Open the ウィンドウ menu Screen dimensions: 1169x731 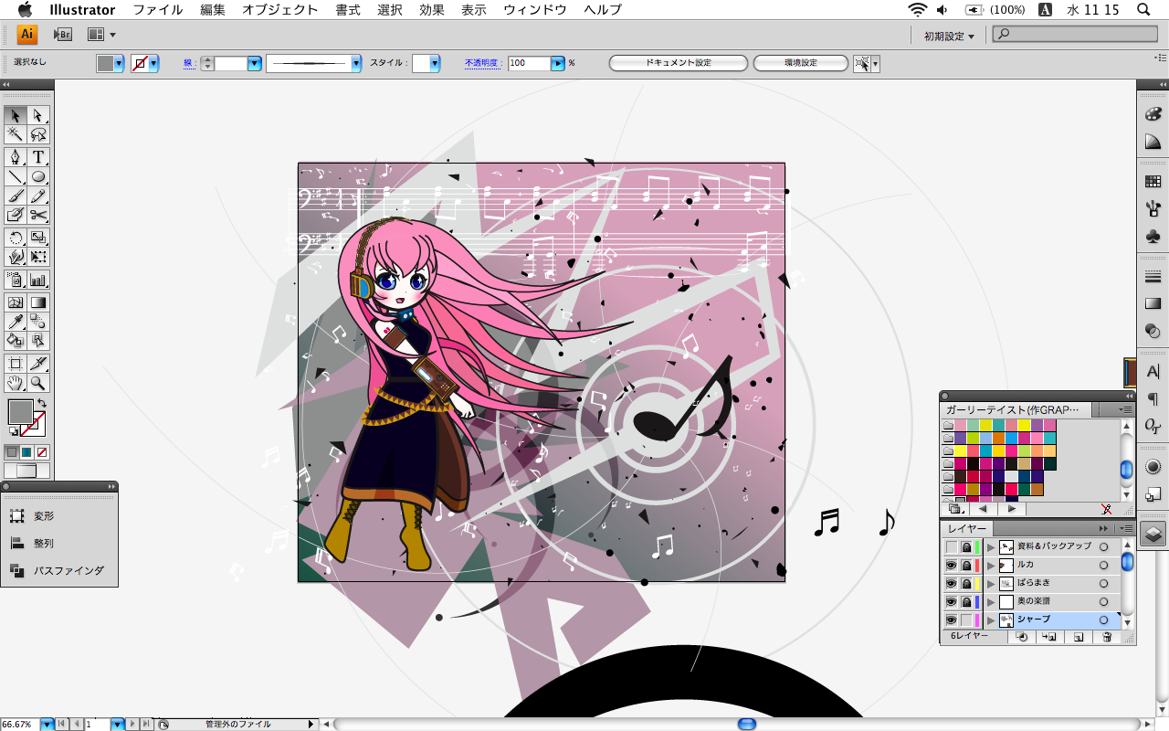535,10
